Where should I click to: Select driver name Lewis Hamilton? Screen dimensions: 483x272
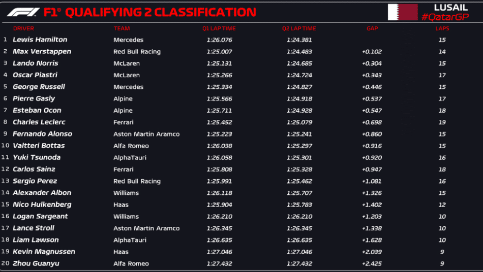(x=40, y=40)
